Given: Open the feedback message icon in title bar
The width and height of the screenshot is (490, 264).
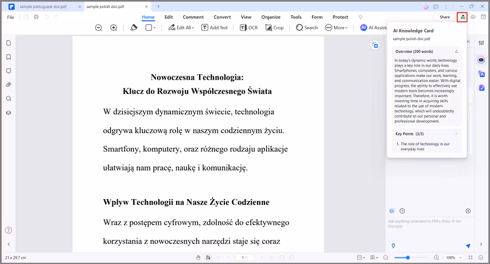Looking at the screenshot, I should pos(436,6).
